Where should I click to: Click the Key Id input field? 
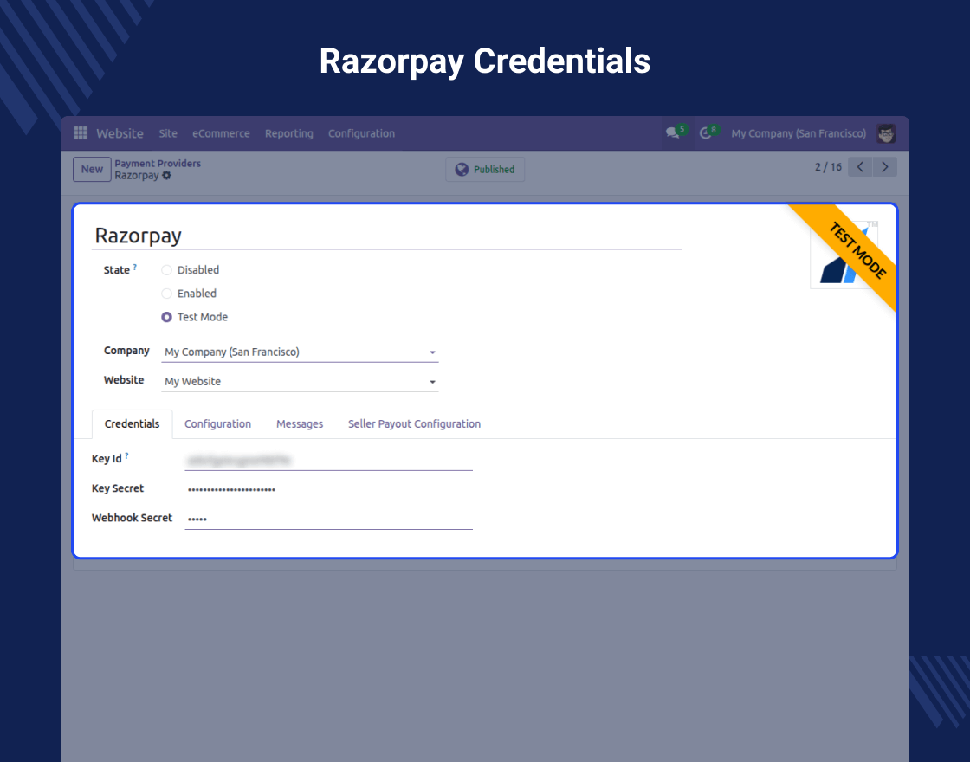click(x=328, y=460)
